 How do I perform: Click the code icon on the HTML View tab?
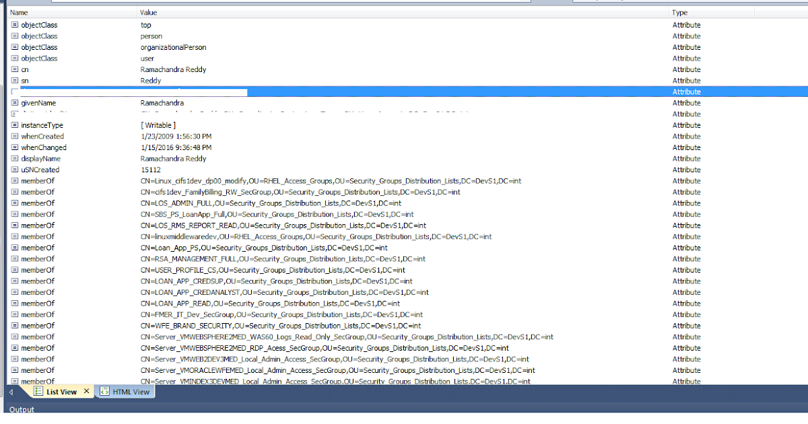pos(104,391)
